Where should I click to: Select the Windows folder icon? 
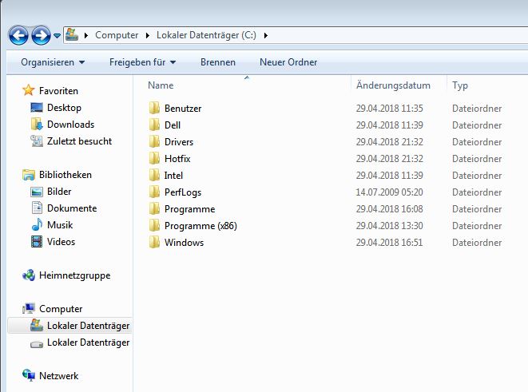click(155, 243)
